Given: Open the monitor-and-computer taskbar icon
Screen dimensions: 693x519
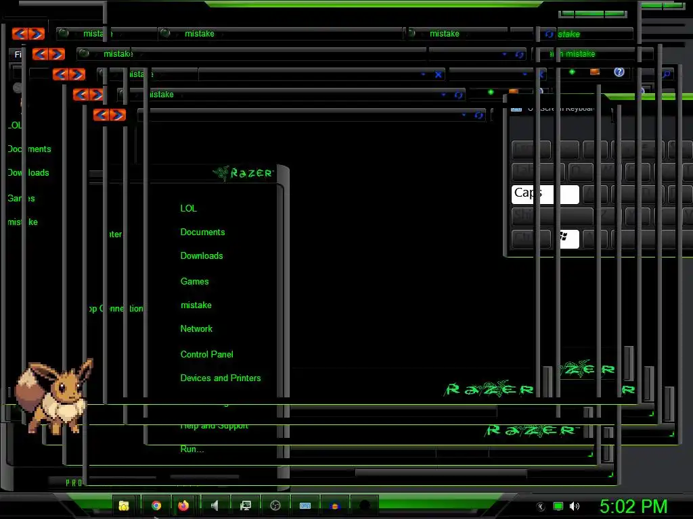Looking at the screenshot, I should coord(245,505).
